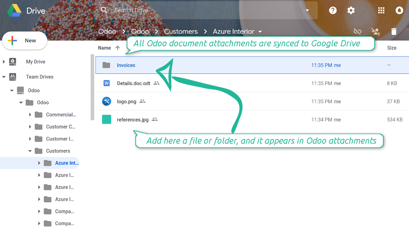409x232 pixels.
Task: Go to Customers in the breadcrumb
Action: point(181,31)
